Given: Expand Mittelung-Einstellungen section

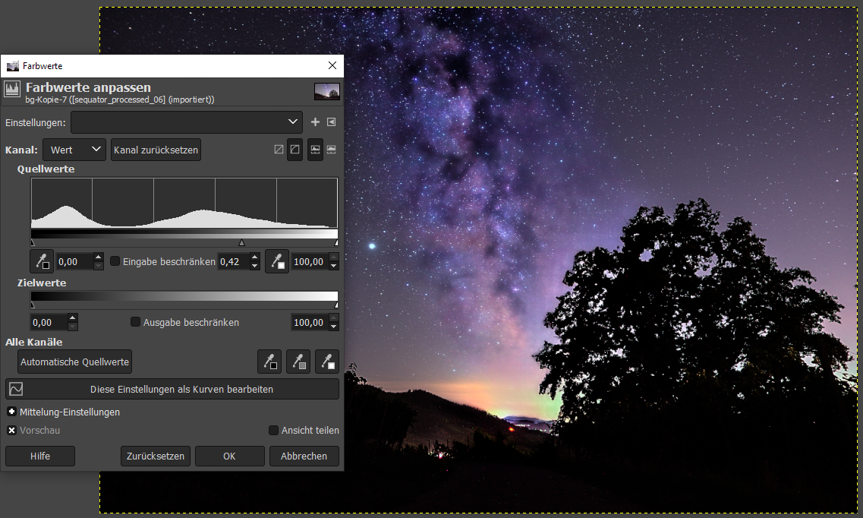Looking at the screenshot, I should coord(11,412).
